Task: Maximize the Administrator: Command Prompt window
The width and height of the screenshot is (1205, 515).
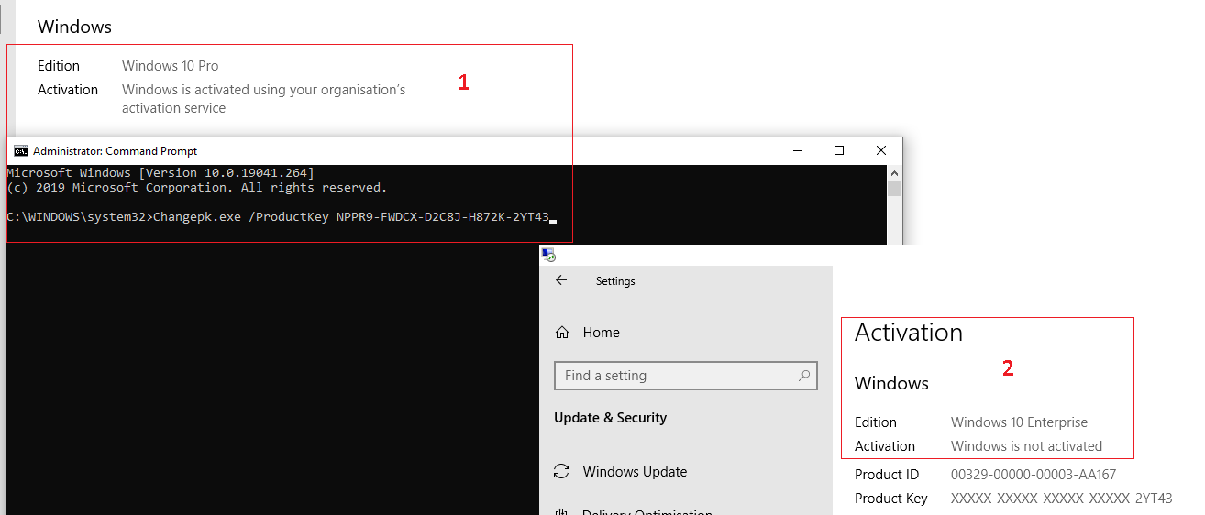Action: 838,150
